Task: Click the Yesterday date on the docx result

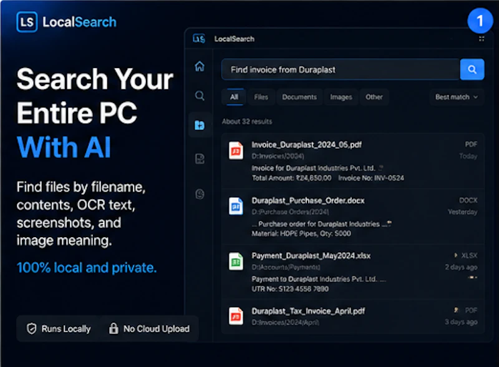Action: click(x=462, y=212)
